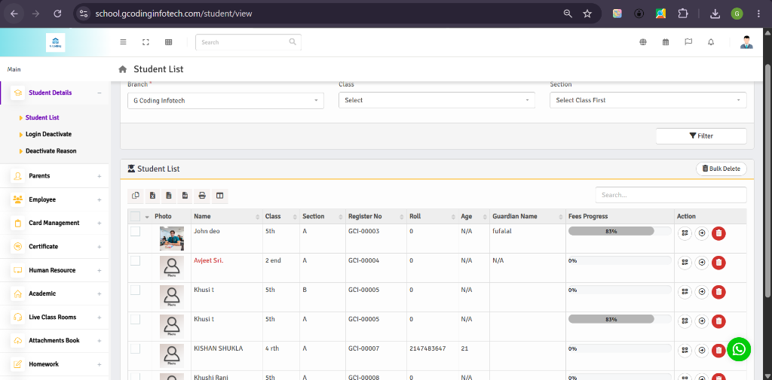Screen dimensions: 772x380
Task: Click Khusi t section A 83% fees progress bar
Action: click(620, 319)
